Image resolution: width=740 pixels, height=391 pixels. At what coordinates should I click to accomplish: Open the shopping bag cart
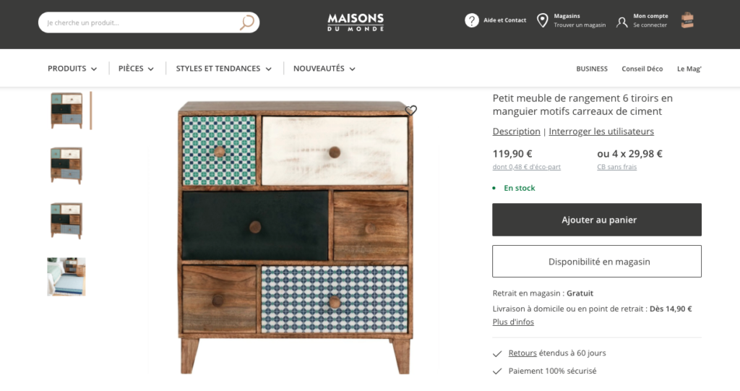point(687,20)
